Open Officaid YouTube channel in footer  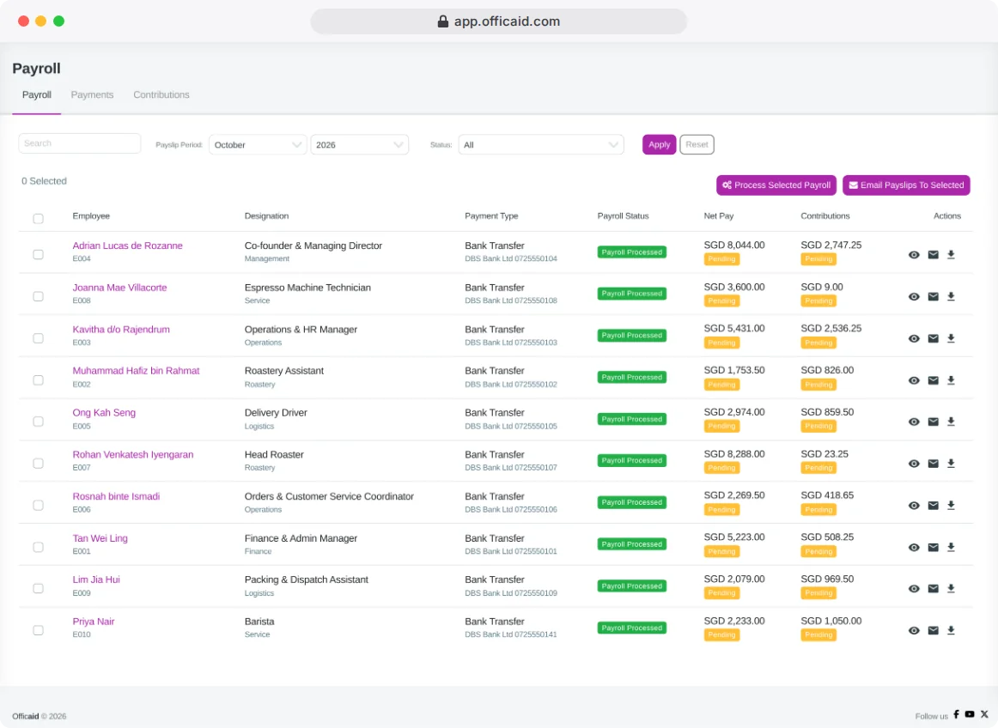970,714
